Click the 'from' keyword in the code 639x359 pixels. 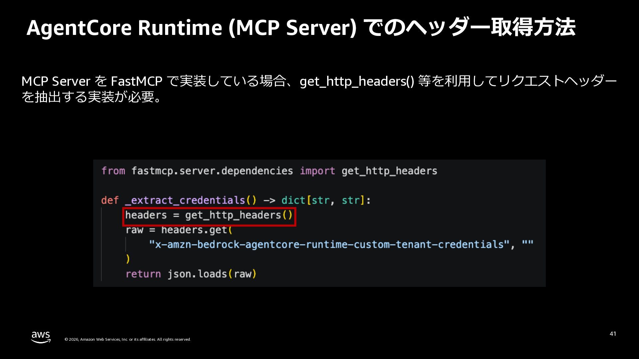(x=113, y=171)
